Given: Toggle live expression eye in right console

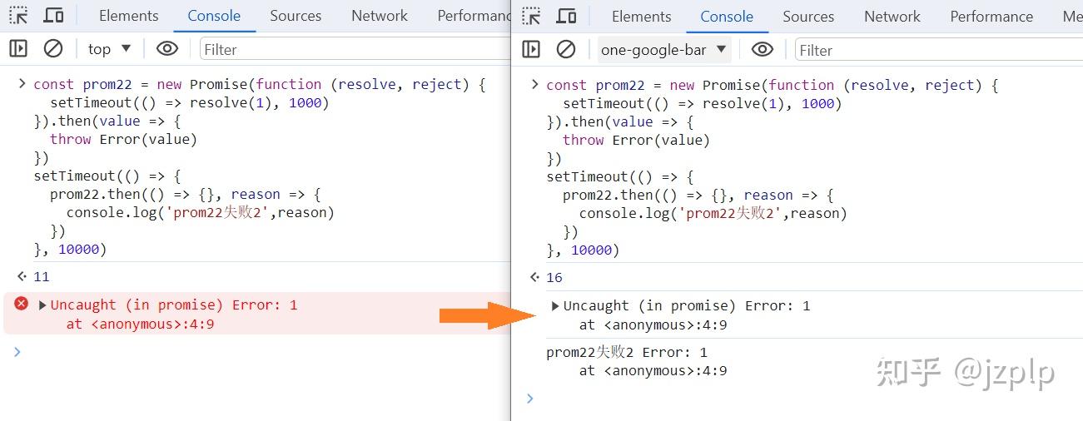Looking at the screenshot, I should pyautogui.click(x=762, y=50).
